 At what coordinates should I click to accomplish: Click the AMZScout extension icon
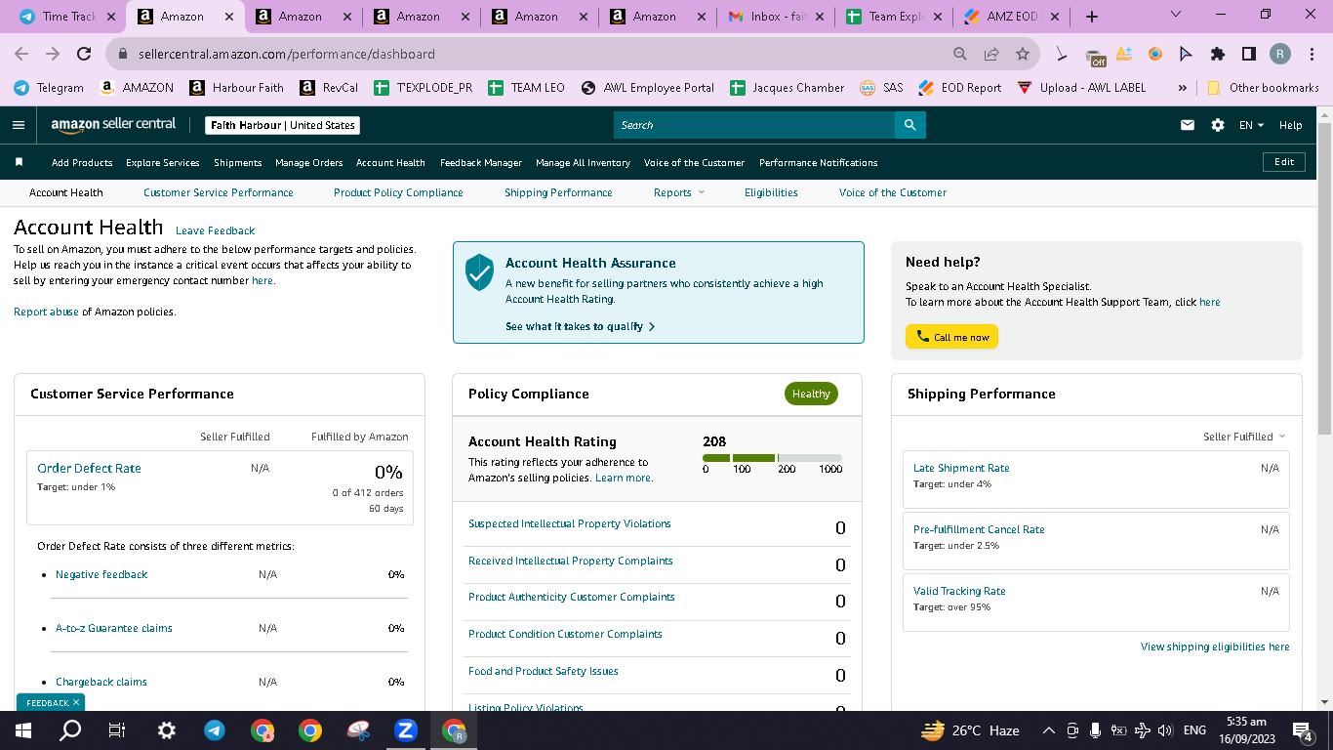pos(1124,54)
